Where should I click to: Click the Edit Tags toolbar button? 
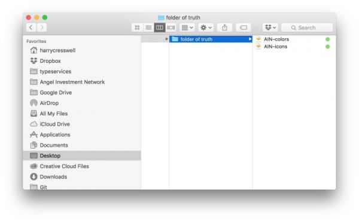[243, 27]
